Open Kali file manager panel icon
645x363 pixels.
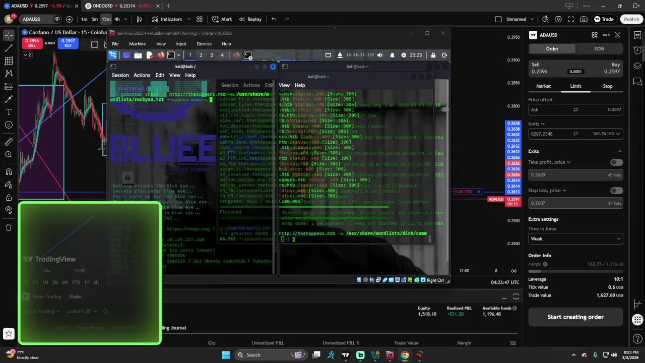(x=138, y=55)
